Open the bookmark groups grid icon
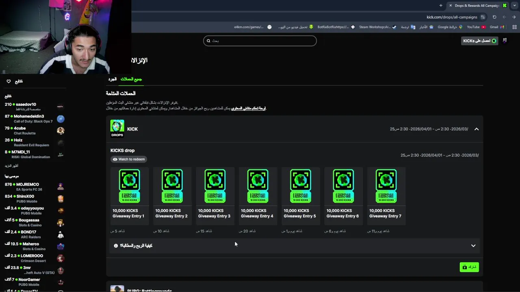 click(x=514, y=27)
